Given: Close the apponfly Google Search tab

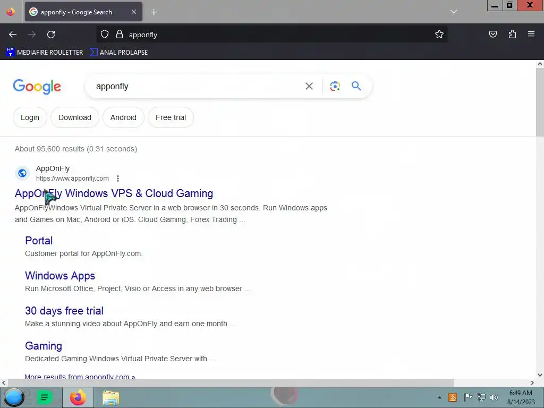Looking at the screenshot, I should coord(133,12).
